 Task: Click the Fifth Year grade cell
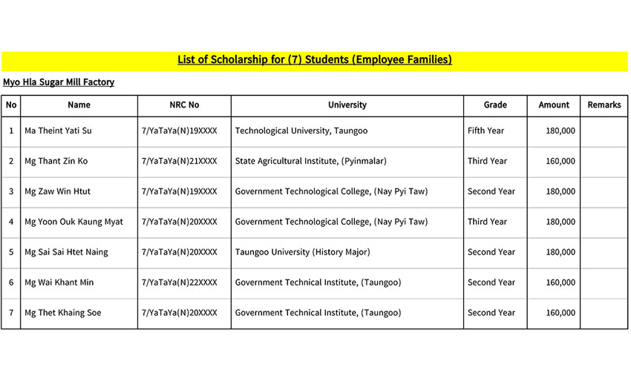tap(485, 131)
